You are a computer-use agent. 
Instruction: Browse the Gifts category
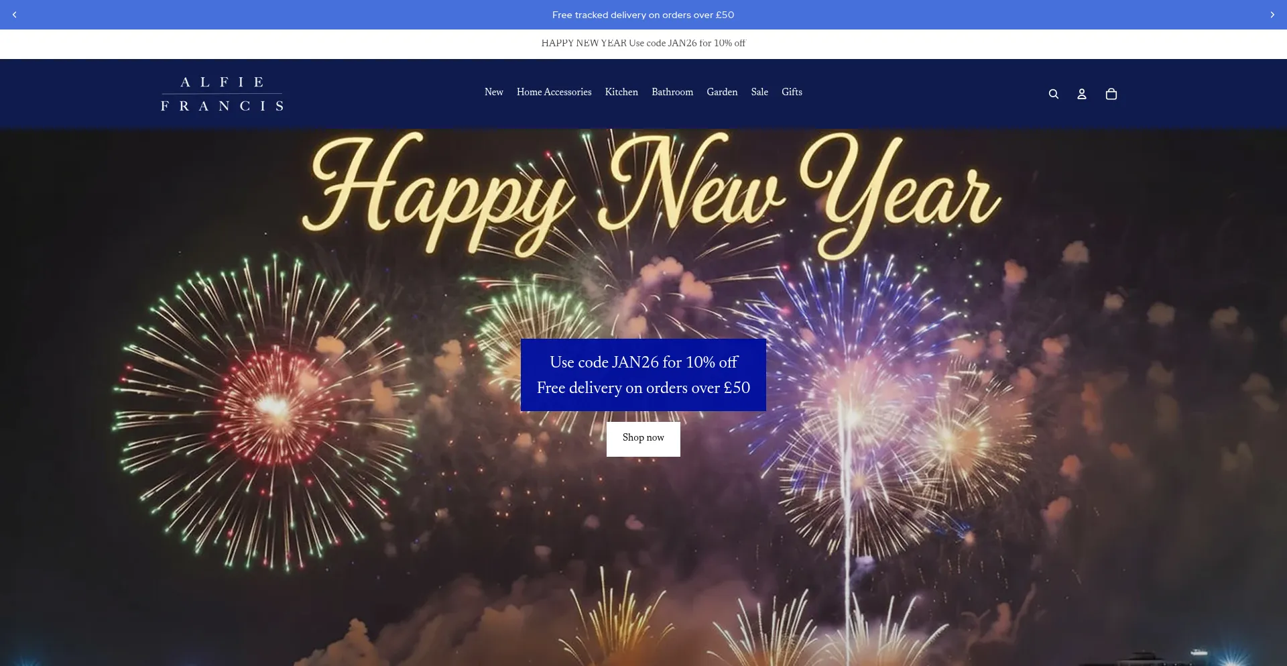click(791, 93)
